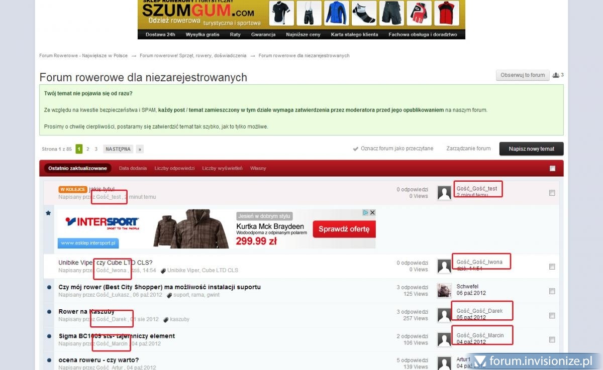Open '05 paź 2012' last post date of Darek
The height and width of the screenshot is (370, 603).
(471, 317)
